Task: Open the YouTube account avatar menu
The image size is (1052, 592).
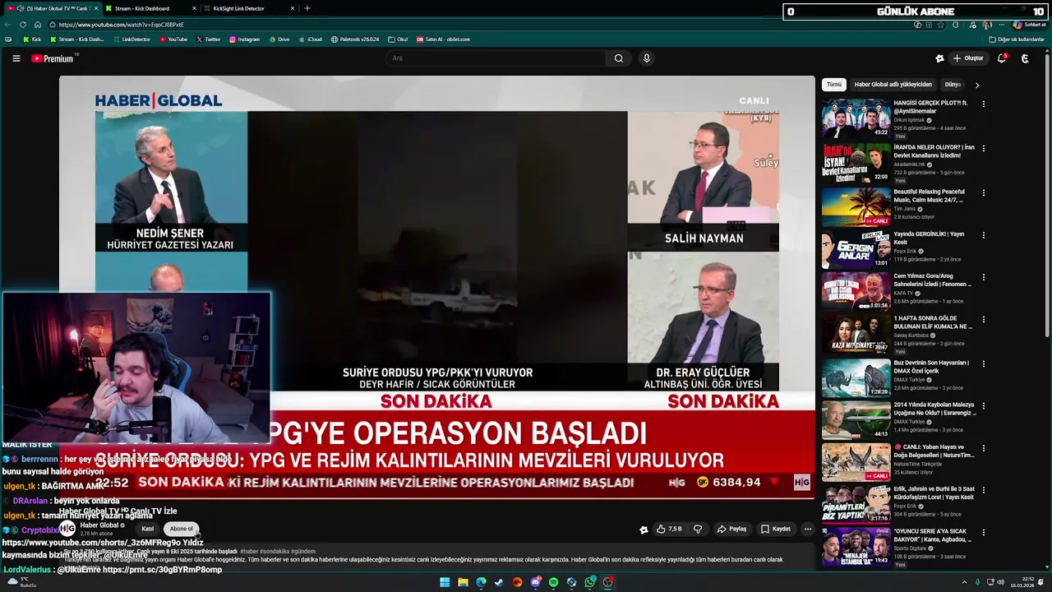Action: [1025, 58]
